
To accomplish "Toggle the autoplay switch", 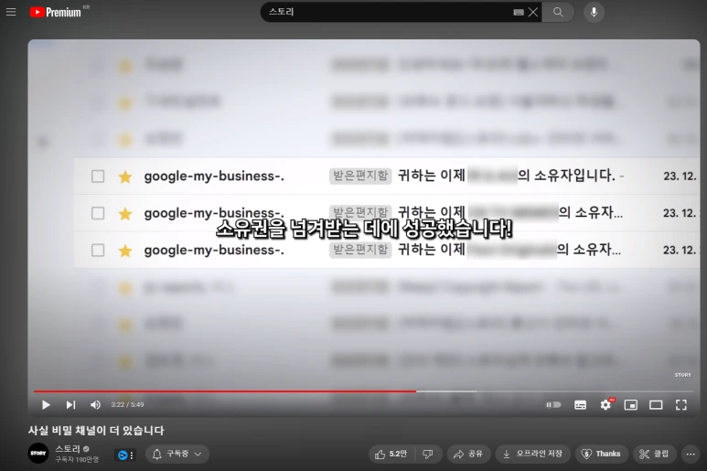I will click(553, 405).
